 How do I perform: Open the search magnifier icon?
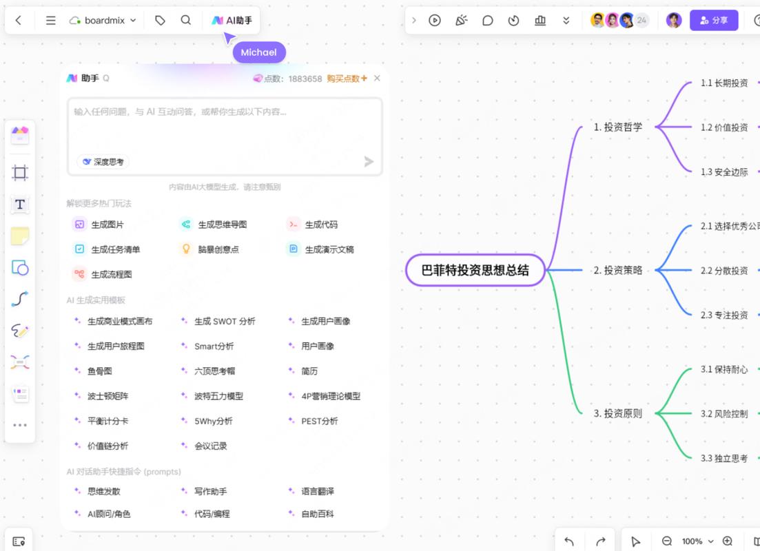coord(185,20)
